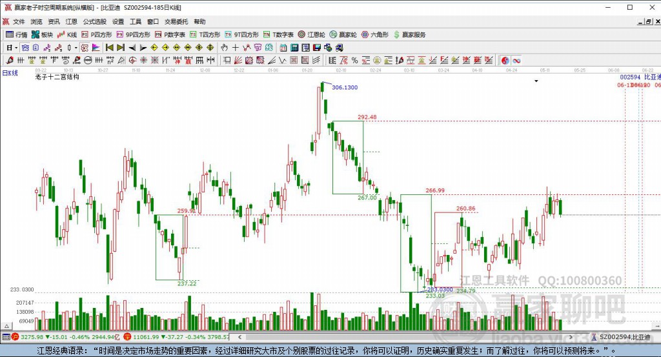
Task: Open 赢家服务 service
Action: 409,35
